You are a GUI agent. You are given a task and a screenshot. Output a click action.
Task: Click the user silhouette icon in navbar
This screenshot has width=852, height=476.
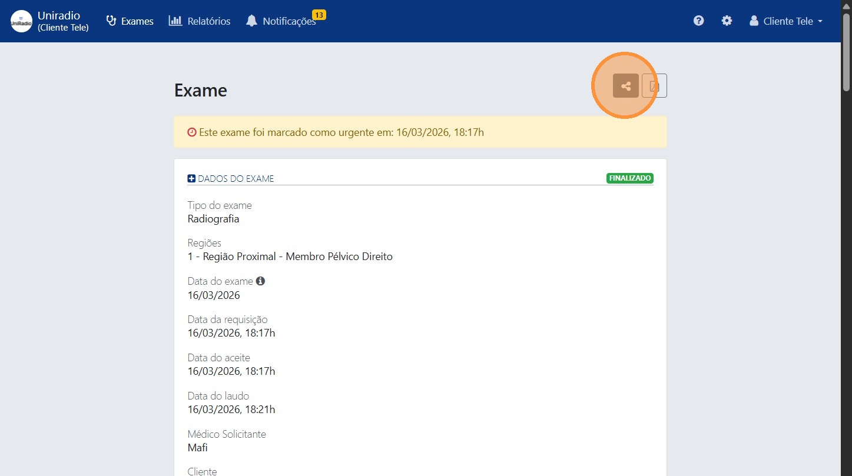pyautogui.click(x=754, y=21)
